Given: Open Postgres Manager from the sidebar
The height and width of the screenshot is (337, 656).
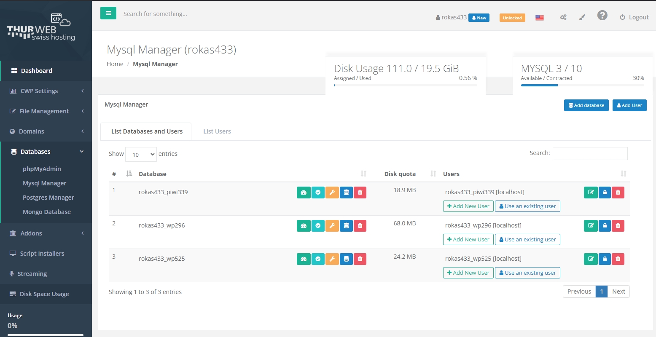Looking at the screenshot, I should pos(48,198).
